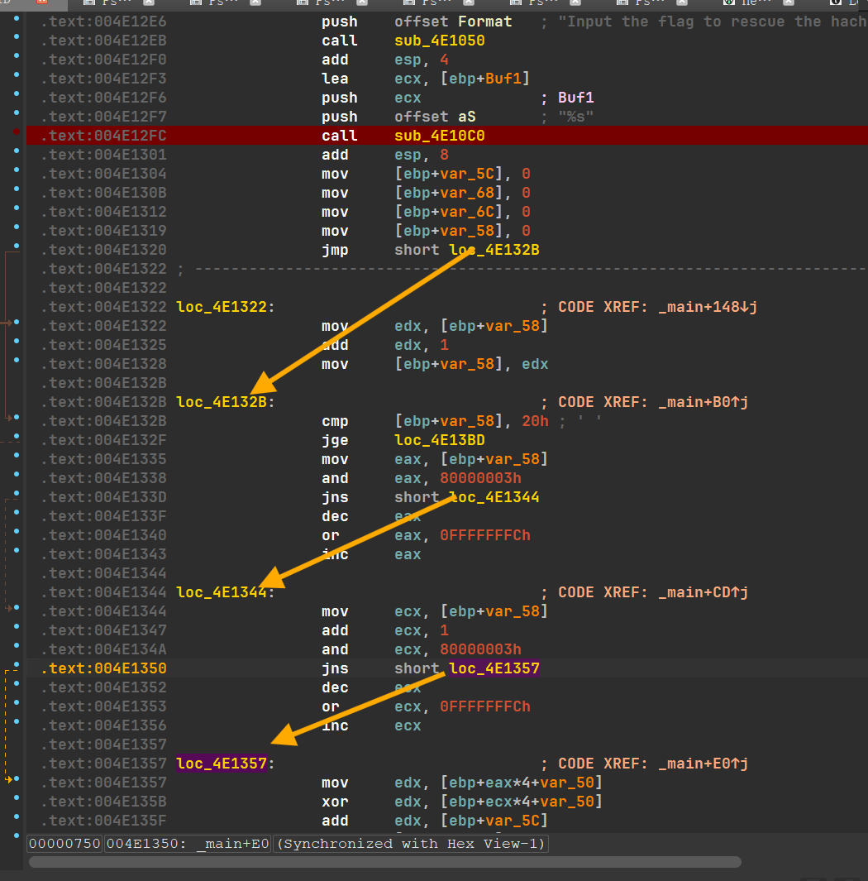This screenshot has height=881, width=868.
Task: Click the loc_4E13BD jump target in jge
Action: [x=440, y=440]
